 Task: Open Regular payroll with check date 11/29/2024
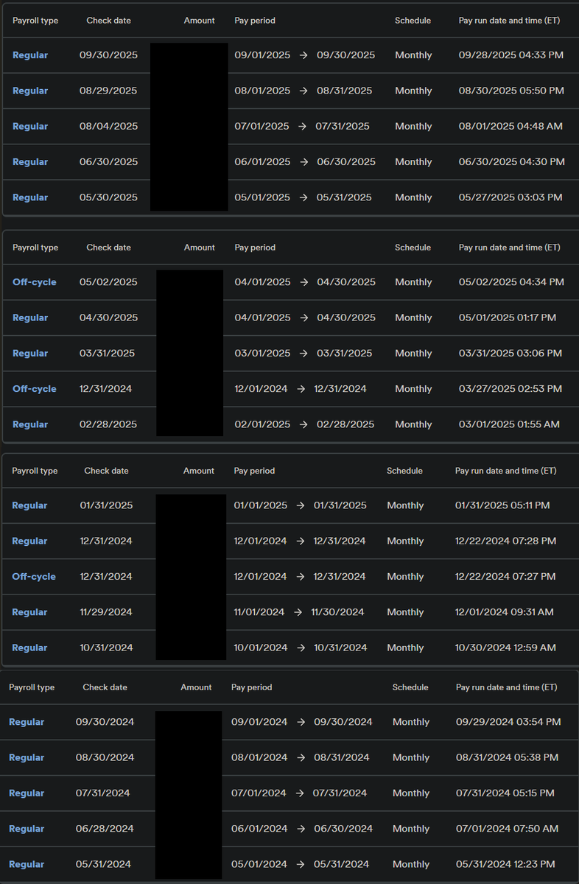click(29, 612)
